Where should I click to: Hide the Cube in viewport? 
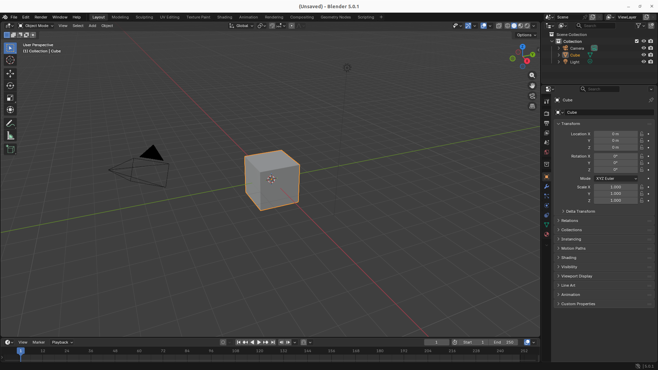[x=644, y=55]
